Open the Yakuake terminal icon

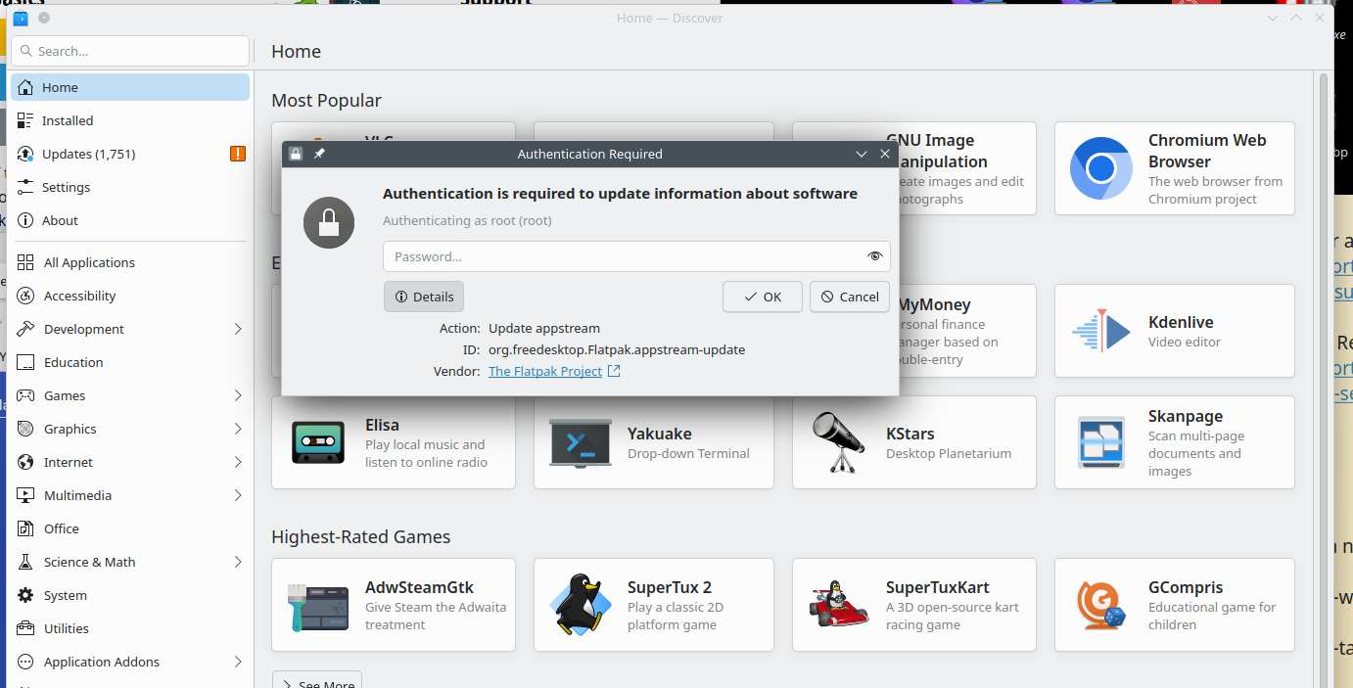pyautogui.click(x=581, y=442)
